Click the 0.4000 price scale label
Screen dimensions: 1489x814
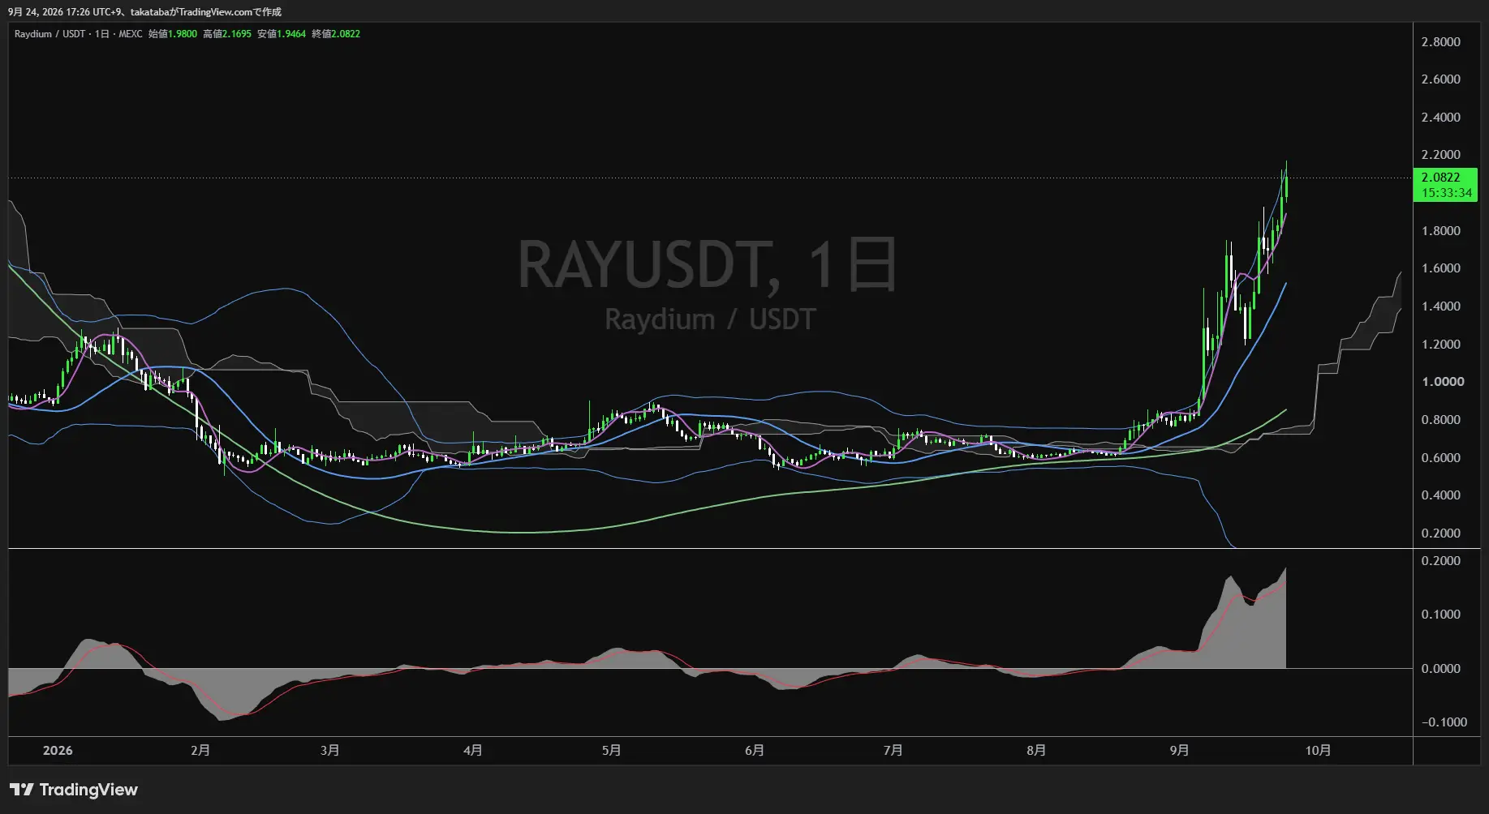[1441, 495]
